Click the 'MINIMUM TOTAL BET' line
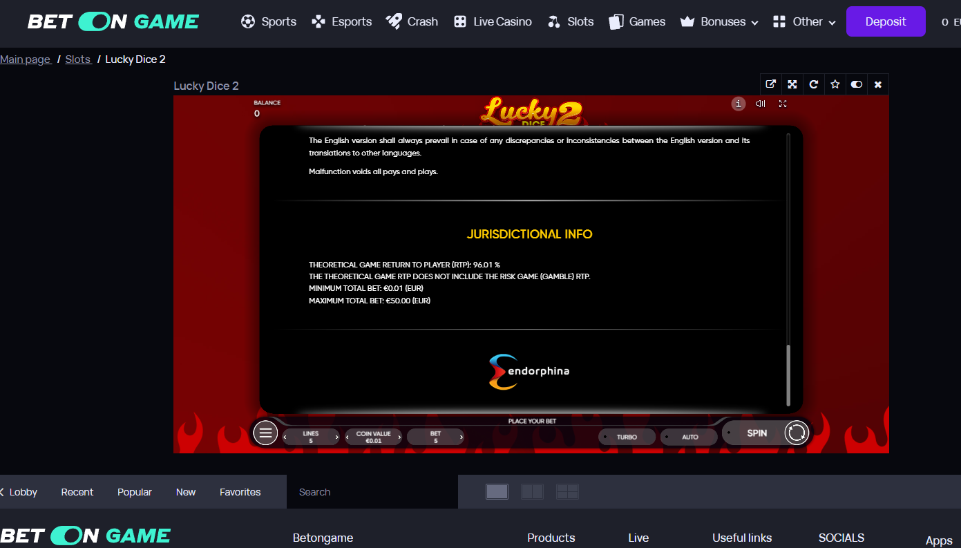The width and height of the screenshot is (961, 548). click(366, 288)
